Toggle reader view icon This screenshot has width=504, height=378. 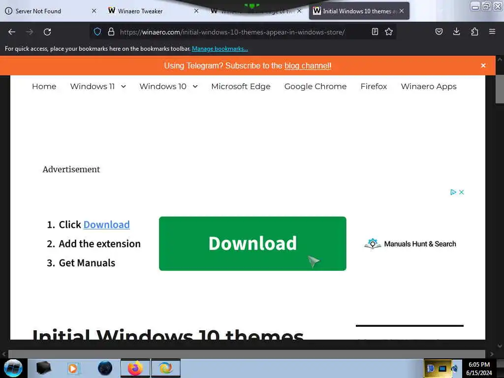375,31
